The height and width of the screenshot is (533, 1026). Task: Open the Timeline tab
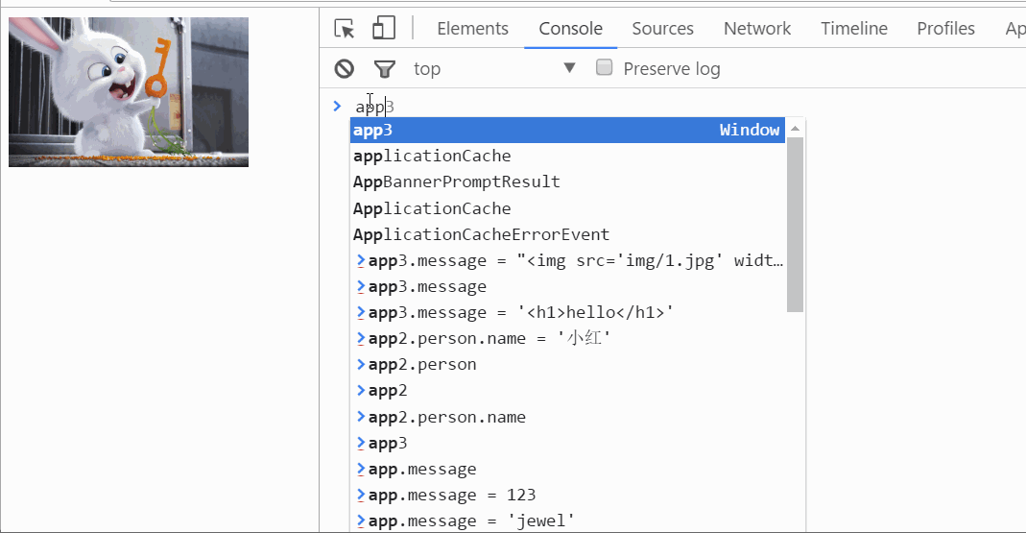click(853, 29)
